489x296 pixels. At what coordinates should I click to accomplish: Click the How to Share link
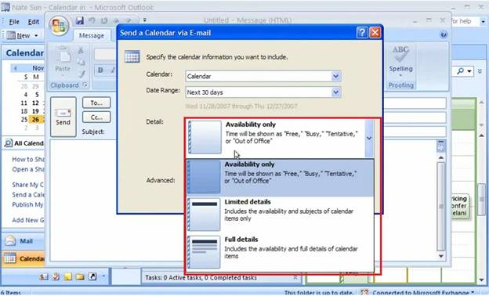(x=28, y=159)
